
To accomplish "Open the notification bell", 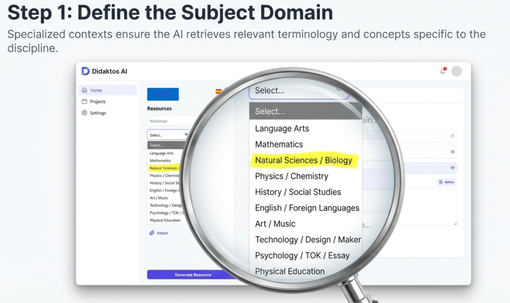I will 443,71.
